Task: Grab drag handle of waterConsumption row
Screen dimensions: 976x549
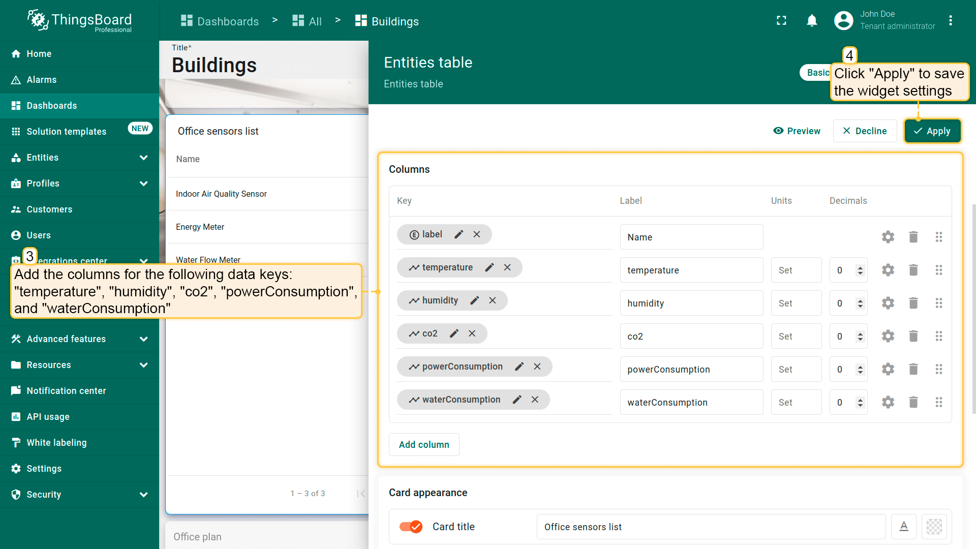Action: tap(938, 402)
